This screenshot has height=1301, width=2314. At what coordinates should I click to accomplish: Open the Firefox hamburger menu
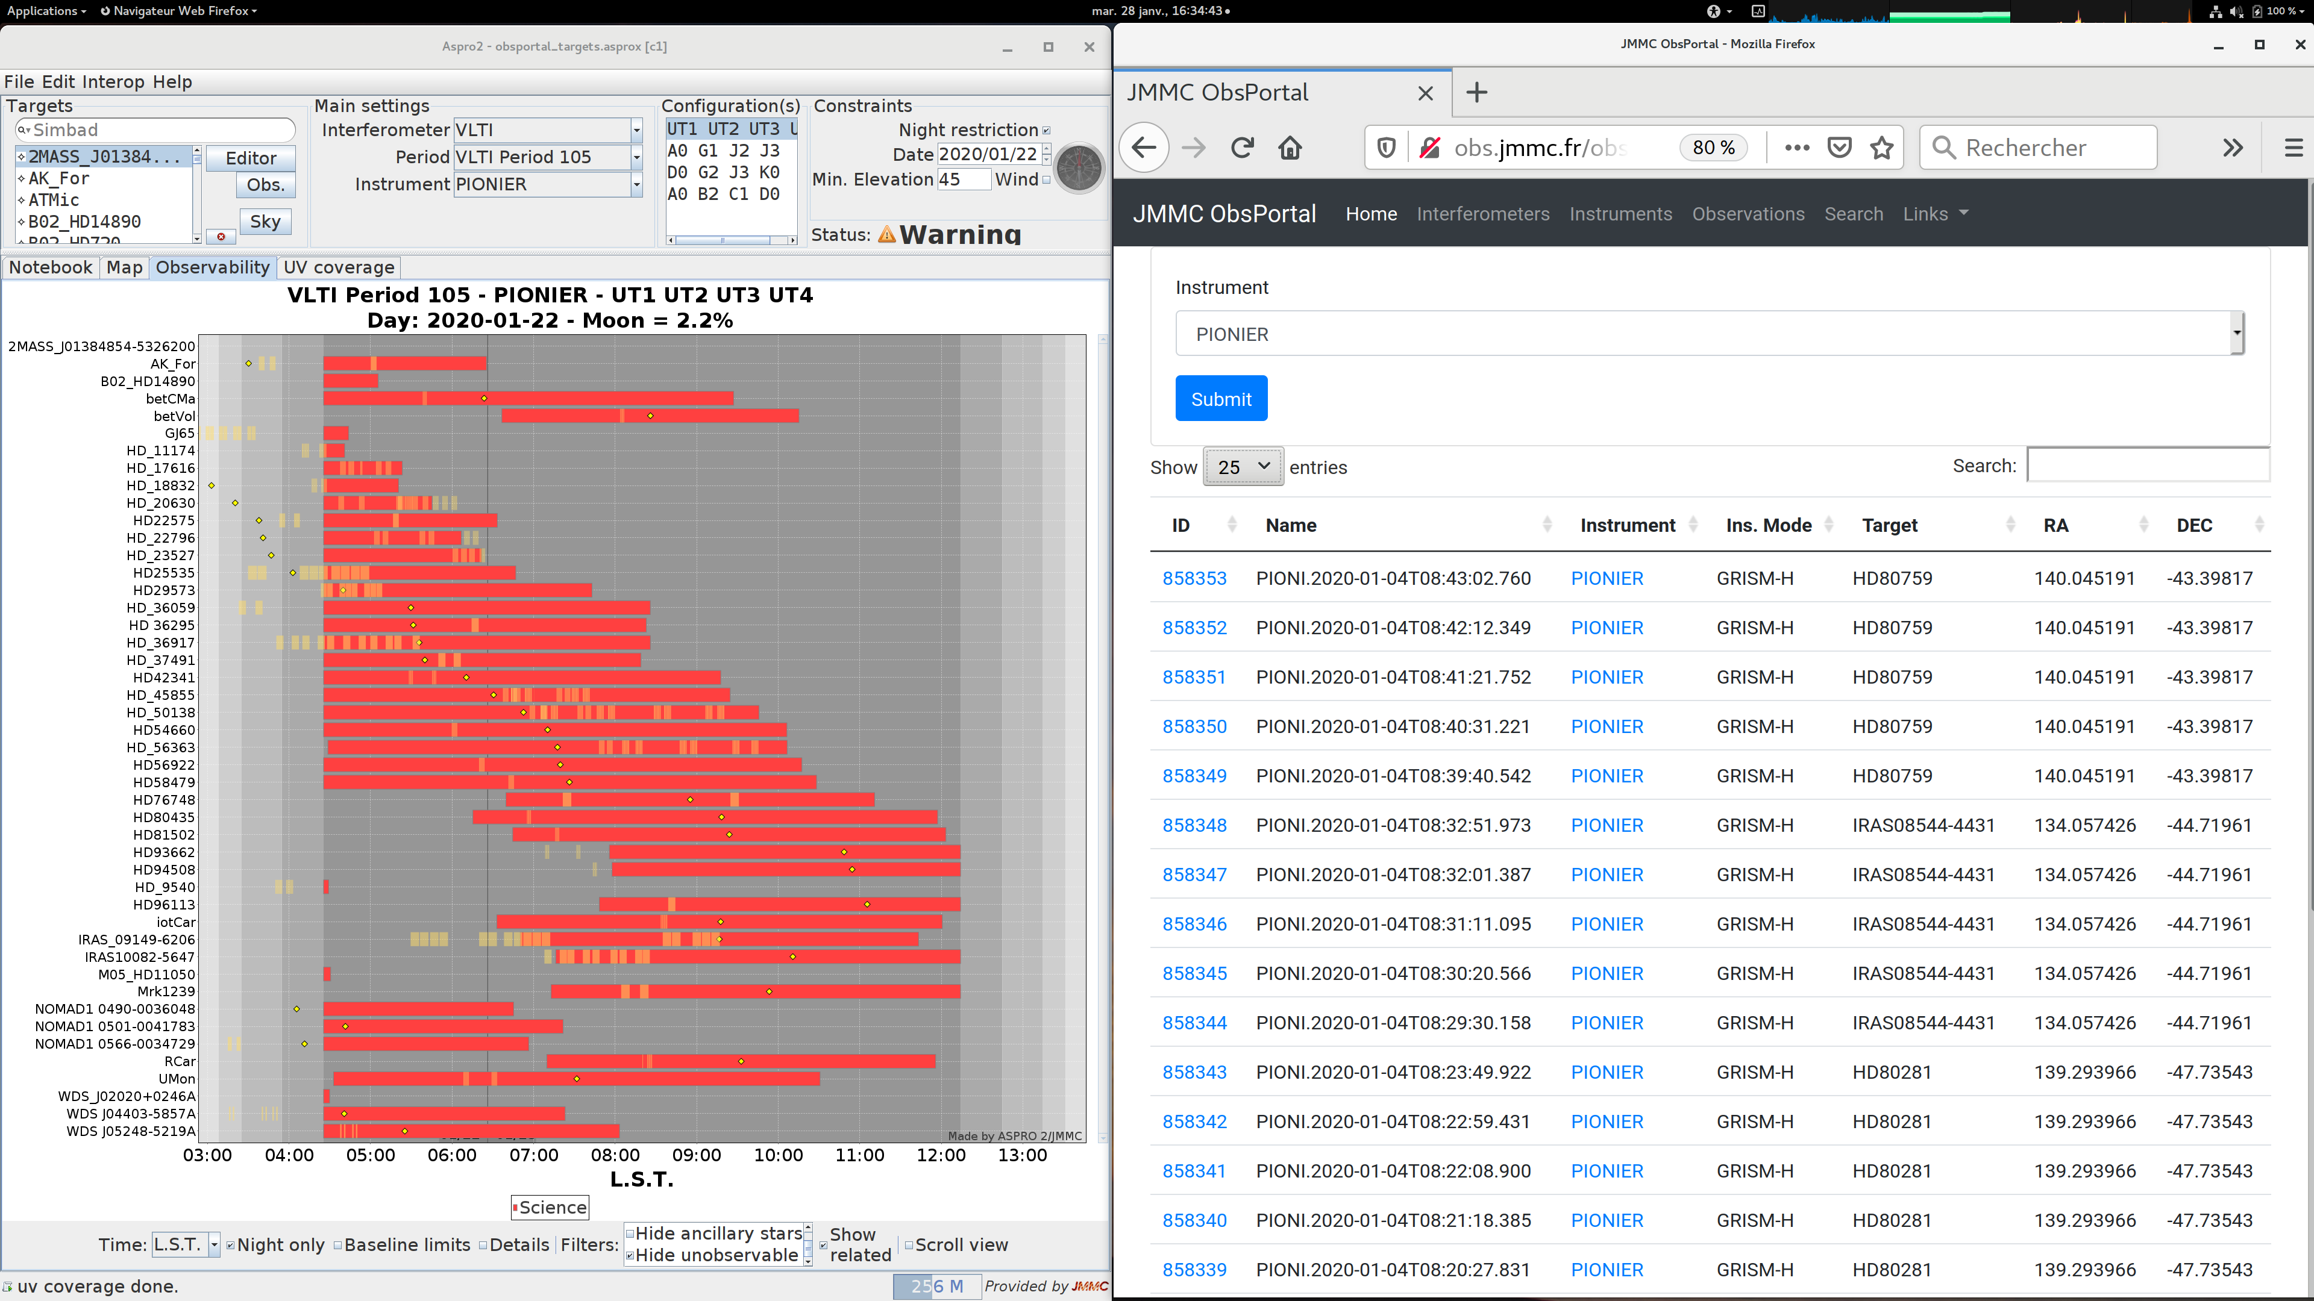point(2294,147)
